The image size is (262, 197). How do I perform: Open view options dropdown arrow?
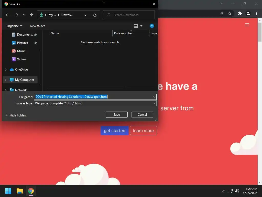click(x=141, y=26)
